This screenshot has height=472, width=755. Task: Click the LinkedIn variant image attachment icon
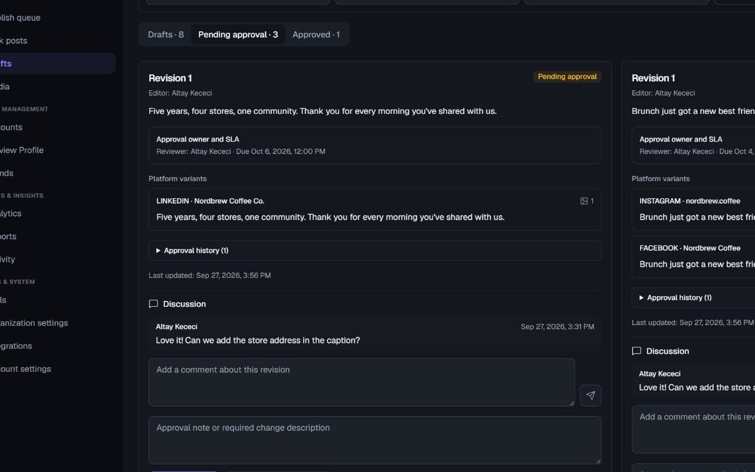[x=584, y=201]
